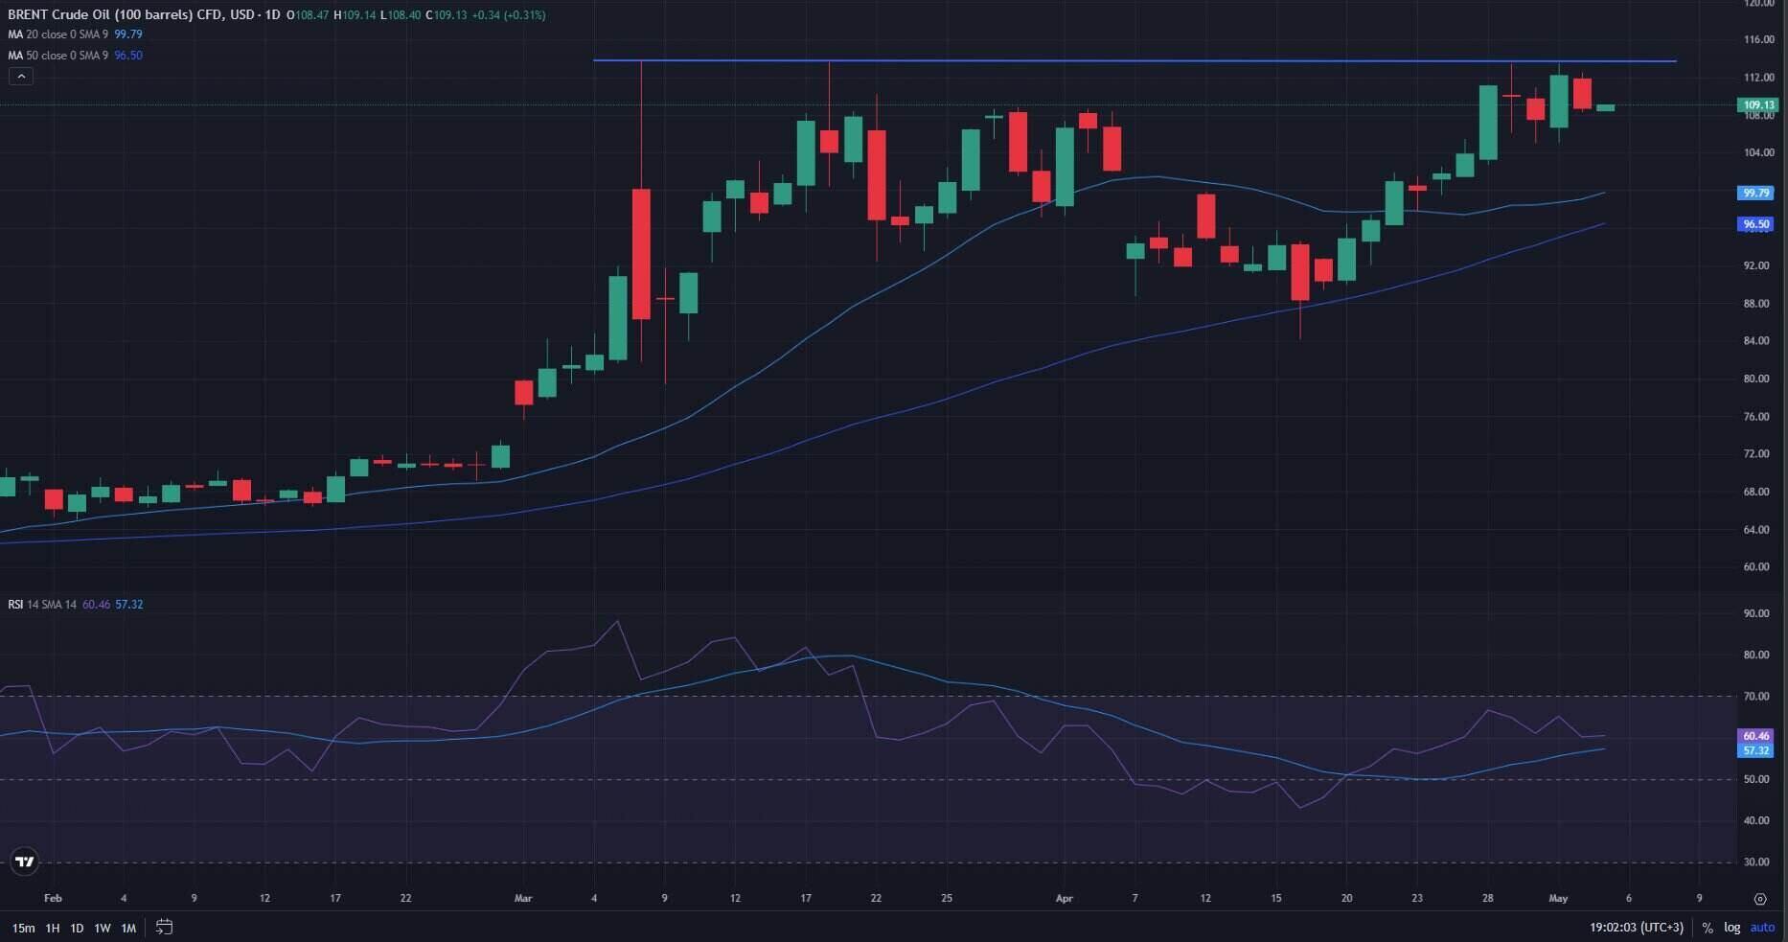
Task: Open timezone menu at 19:02:03 (UTC+3)
Action: 1637,928
